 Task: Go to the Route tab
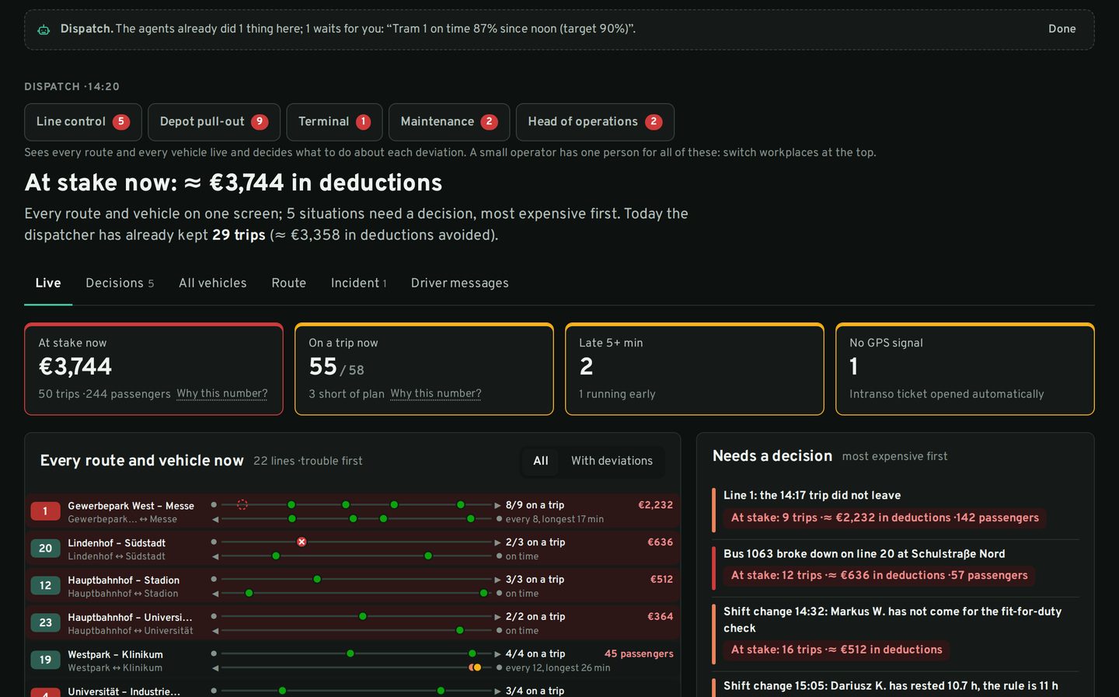[289, 283]
